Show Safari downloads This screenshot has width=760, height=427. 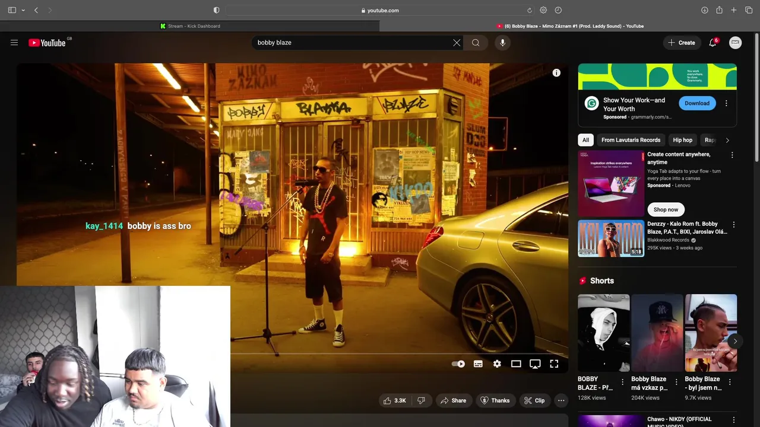(705, 10)
